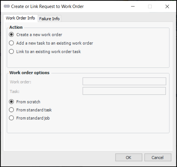Click the link icon in title bar
This screenshot has height=167, width=177.
(x=6, y=6)
